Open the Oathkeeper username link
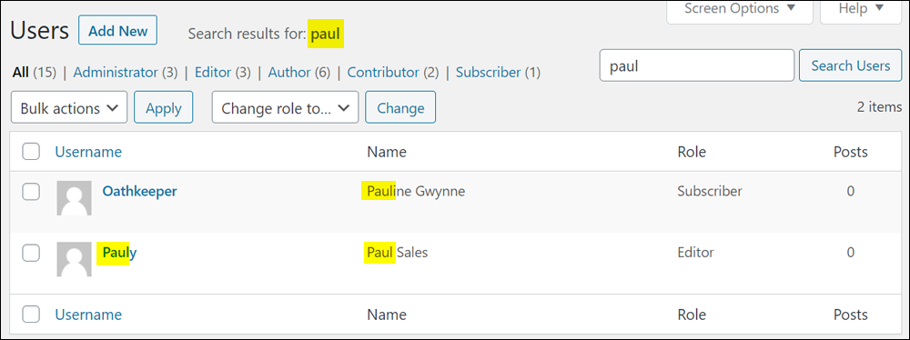This screenshot has width=910, height=340. (x=140, y=191)
